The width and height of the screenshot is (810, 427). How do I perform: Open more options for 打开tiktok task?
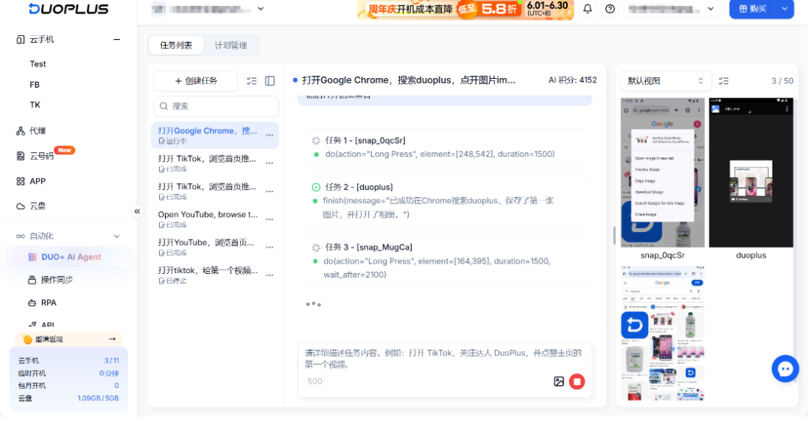pos(270,275)
